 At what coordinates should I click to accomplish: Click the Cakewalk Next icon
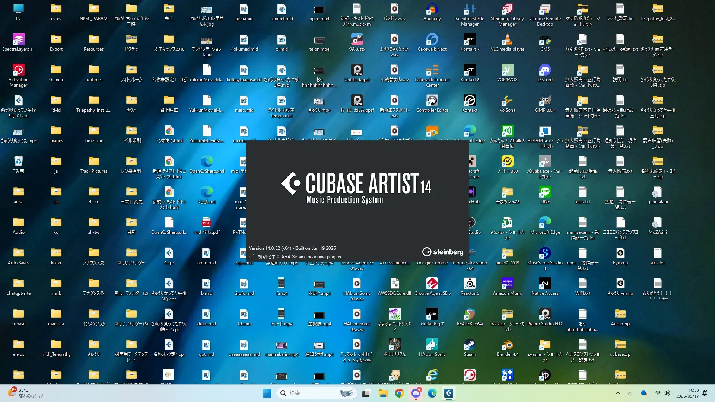tap(432, 40)
